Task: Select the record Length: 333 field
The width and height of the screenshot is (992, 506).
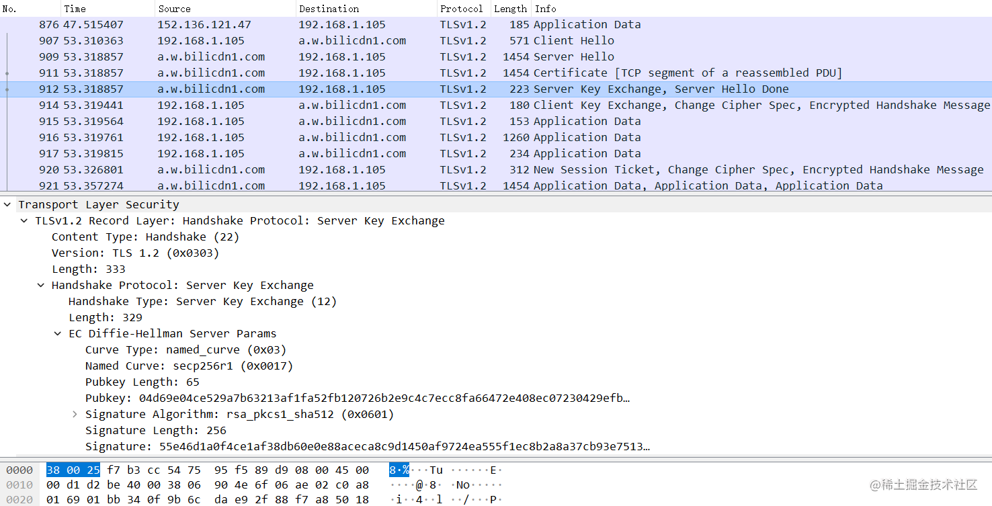Action: [88, 269]
